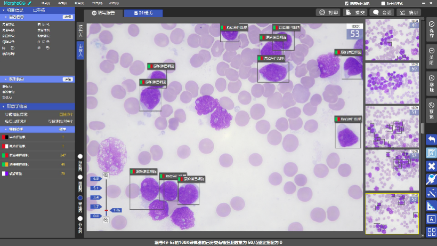This screenshot has height=246, width=437.
Task: Open thumbnail image numbered 49
Action: coord(392,40)
